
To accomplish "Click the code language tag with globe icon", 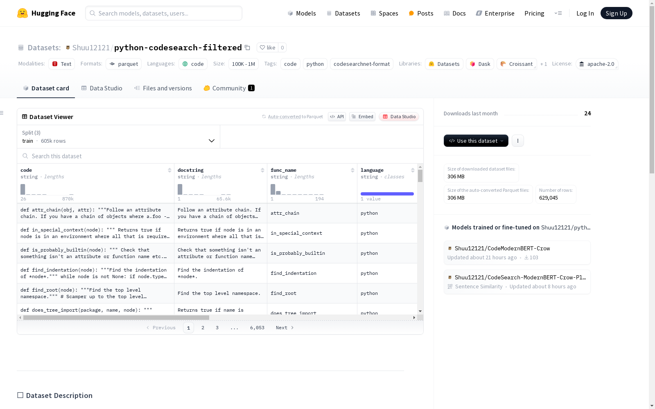I will (x=193, y=64).
